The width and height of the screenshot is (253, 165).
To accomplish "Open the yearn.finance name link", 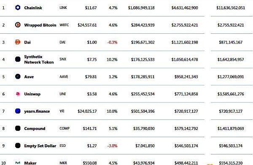I will (x=37, y=111).
